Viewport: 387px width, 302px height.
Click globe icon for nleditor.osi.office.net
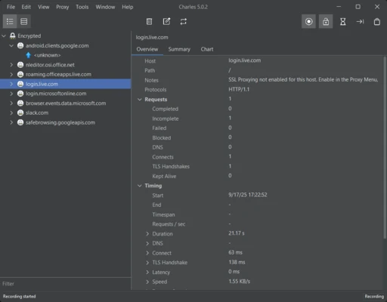[x=20, y=65]
